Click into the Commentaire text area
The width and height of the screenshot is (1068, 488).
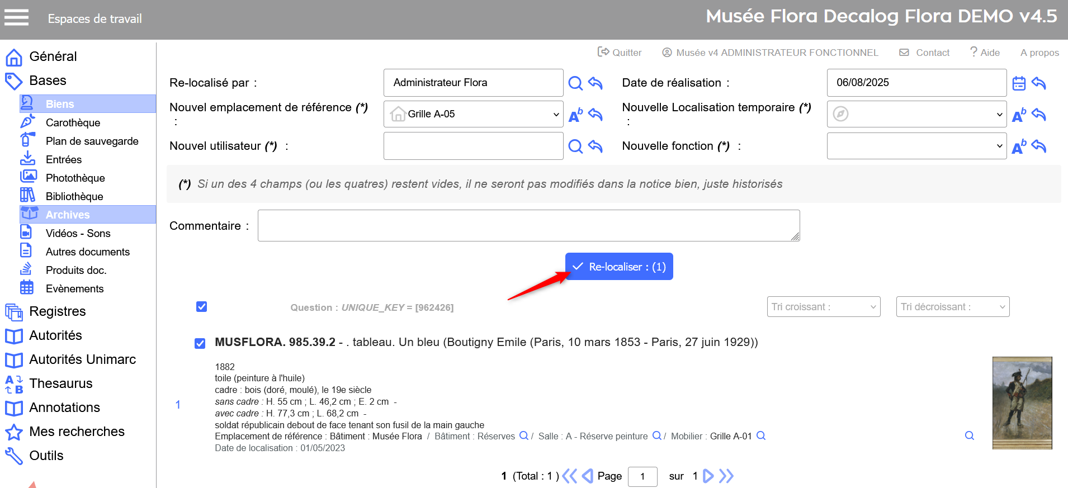click(528, 226)
